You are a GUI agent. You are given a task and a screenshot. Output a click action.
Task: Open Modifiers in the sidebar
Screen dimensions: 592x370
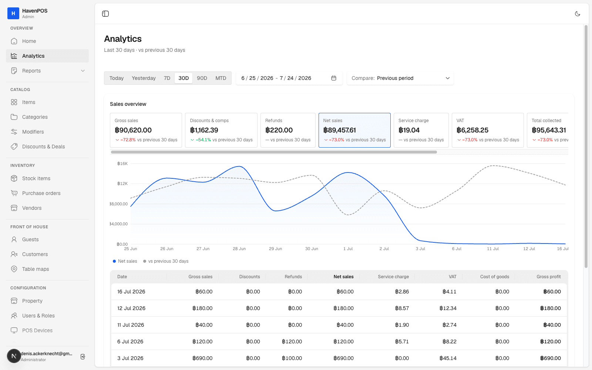(47, 132)
